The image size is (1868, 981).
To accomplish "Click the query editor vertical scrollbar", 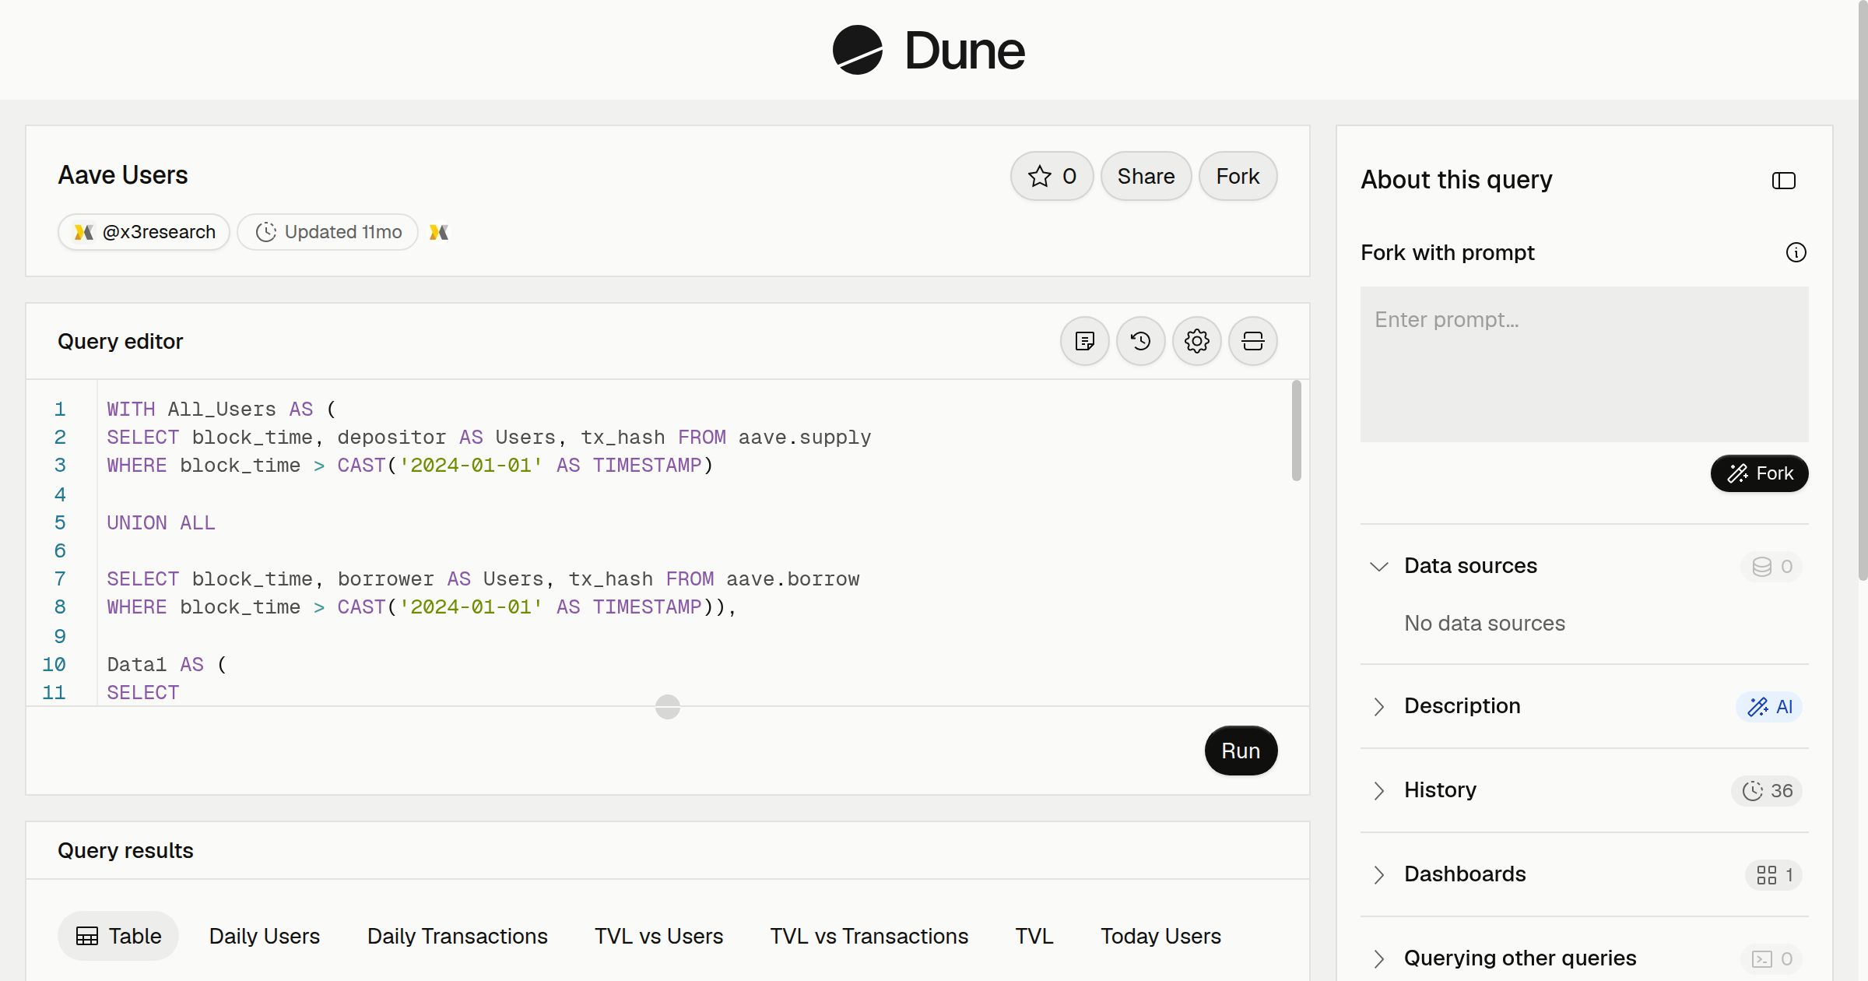I will click(x=1296, y=431).
